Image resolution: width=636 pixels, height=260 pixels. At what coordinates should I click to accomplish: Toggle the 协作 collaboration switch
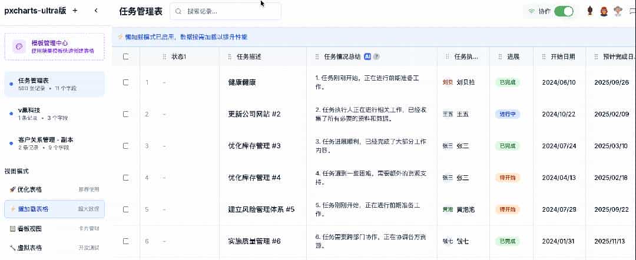564,11
